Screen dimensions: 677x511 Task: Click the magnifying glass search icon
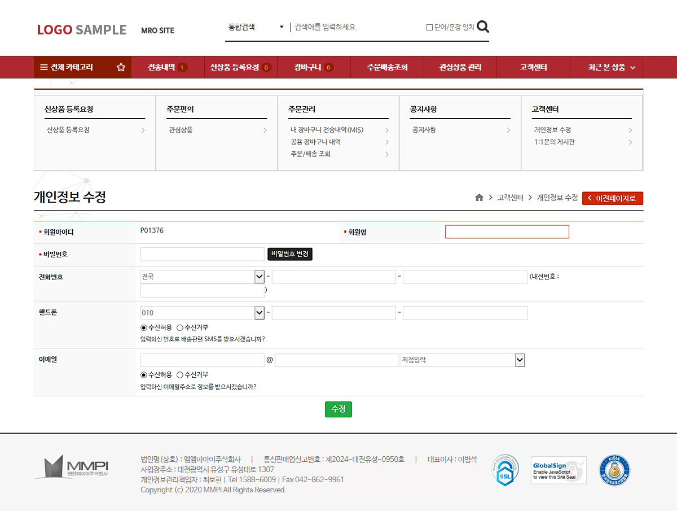(483, 27)
